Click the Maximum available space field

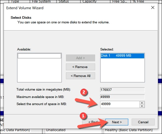point(122,97)
